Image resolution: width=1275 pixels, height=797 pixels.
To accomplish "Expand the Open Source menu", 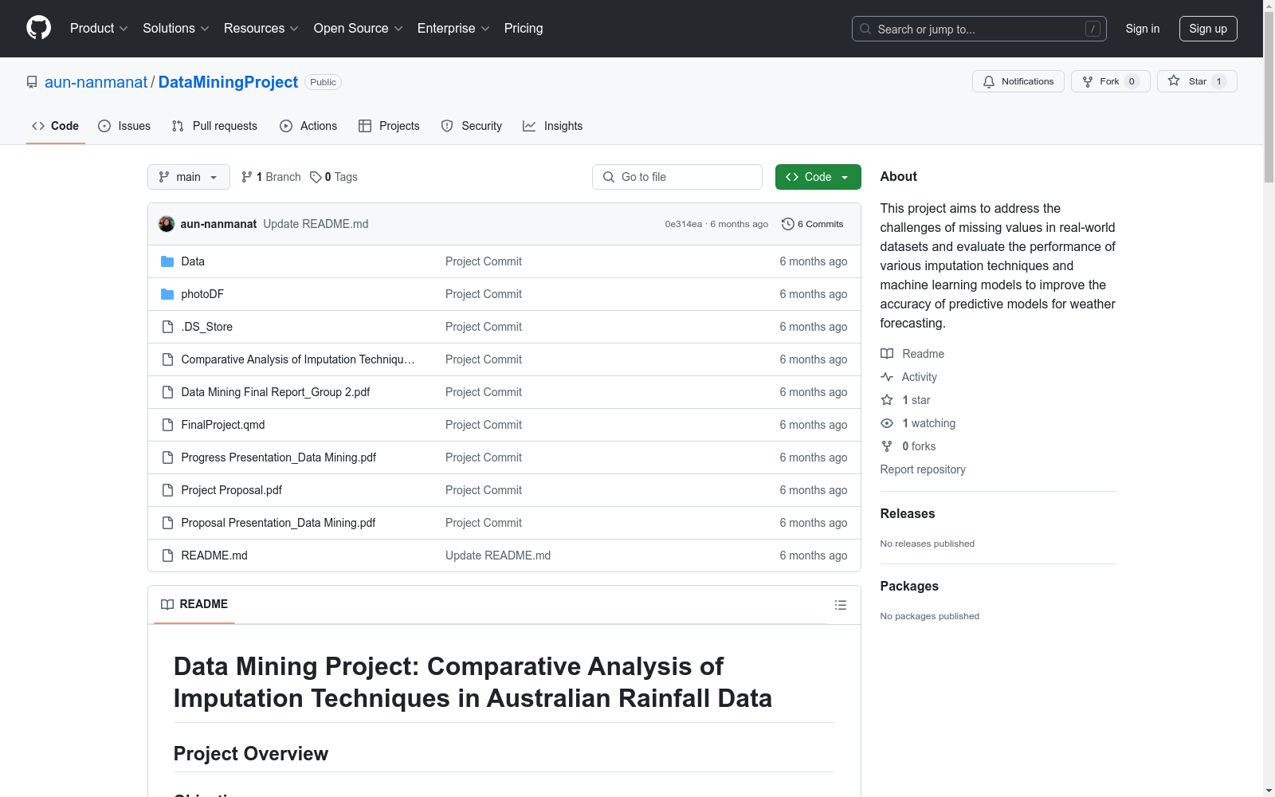I will (x=359, y=29).
